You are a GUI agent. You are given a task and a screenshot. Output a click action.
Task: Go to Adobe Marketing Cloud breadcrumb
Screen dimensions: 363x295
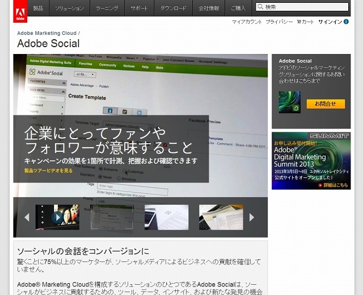[x=47, y=33]
